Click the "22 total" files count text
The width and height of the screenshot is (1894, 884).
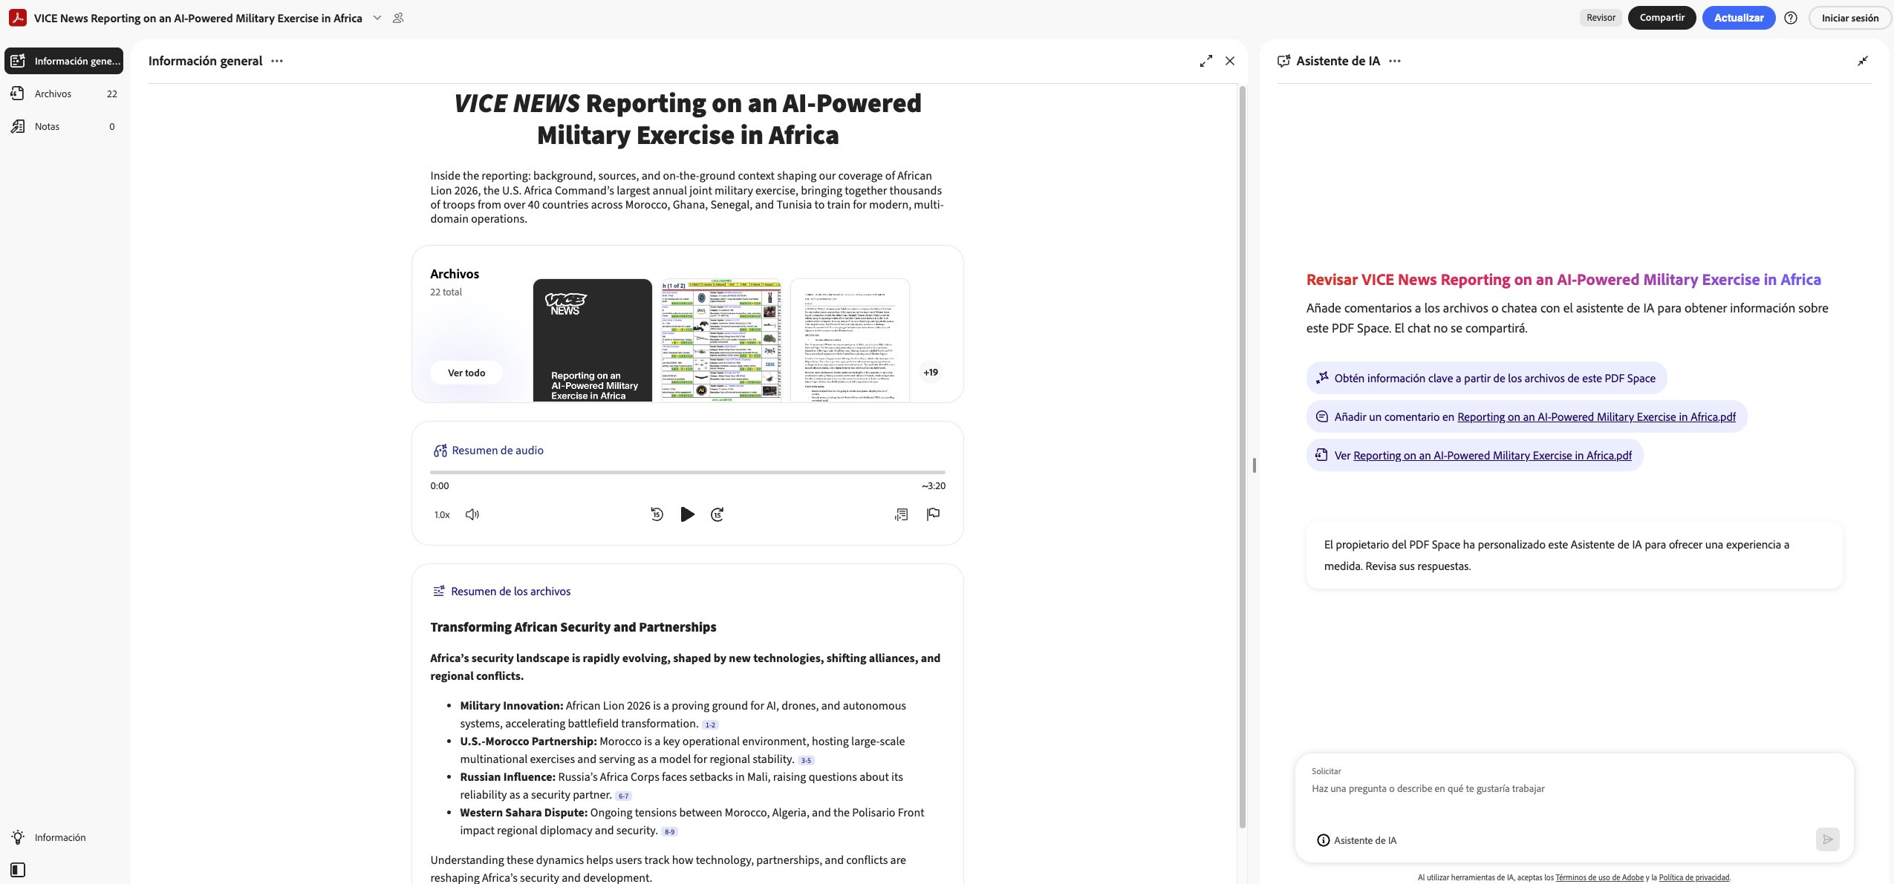pos(446,292)
